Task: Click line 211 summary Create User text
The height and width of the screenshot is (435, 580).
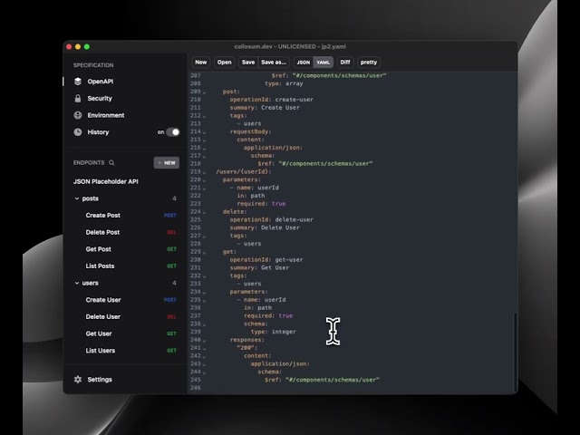Action: (265, 108)
